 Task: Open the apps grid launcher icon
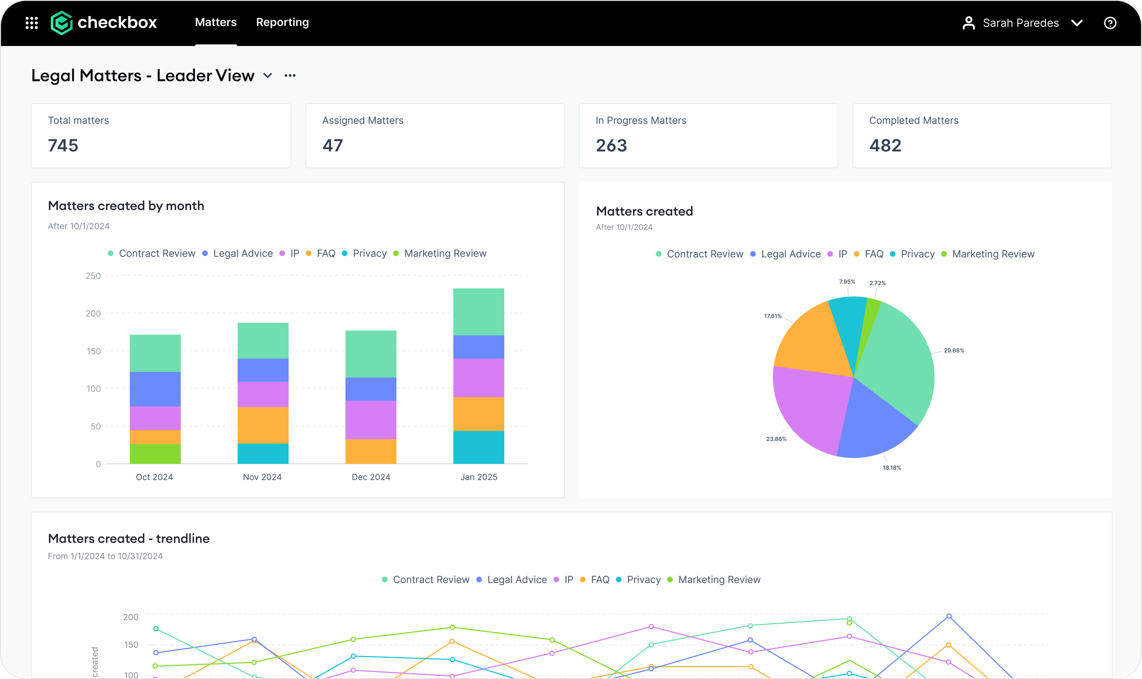pyautogui.click(x=32, y=23)
